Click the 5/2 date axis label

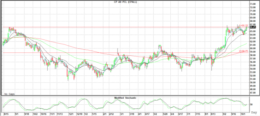[155, 114]
